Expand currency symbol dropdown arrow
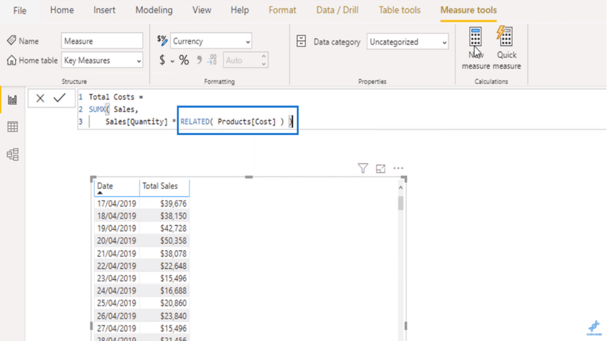607x341 pixels. tap(172, 61)
